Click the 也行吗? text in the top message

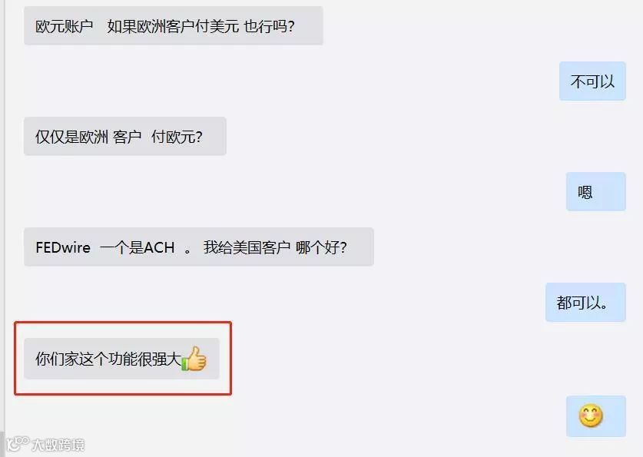click(x=269, y=27)
